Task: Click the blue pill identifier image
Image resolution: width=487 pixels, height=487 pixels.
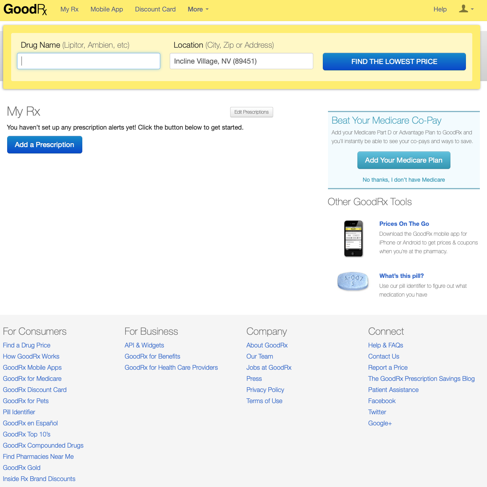Action: click(353, 281)
